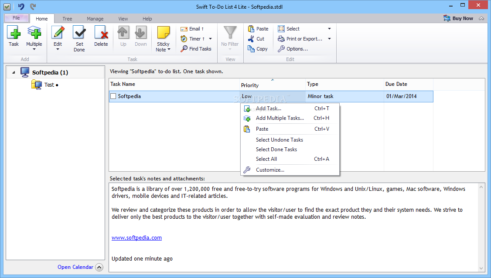Viewport: 491px width, 278px height.
Task: Click the 01/Mar/2014 due date cell
Action: [x=408, y=96]
